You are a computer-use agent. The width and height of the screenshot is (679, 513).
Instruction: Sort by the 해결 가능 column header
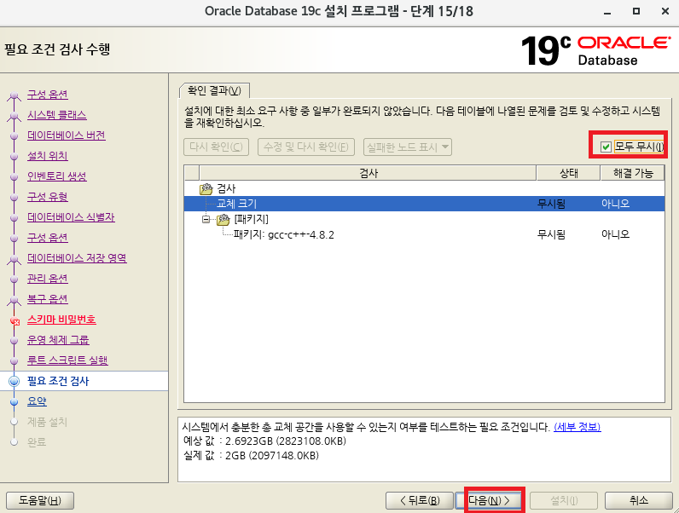click(x=633, y=173)
